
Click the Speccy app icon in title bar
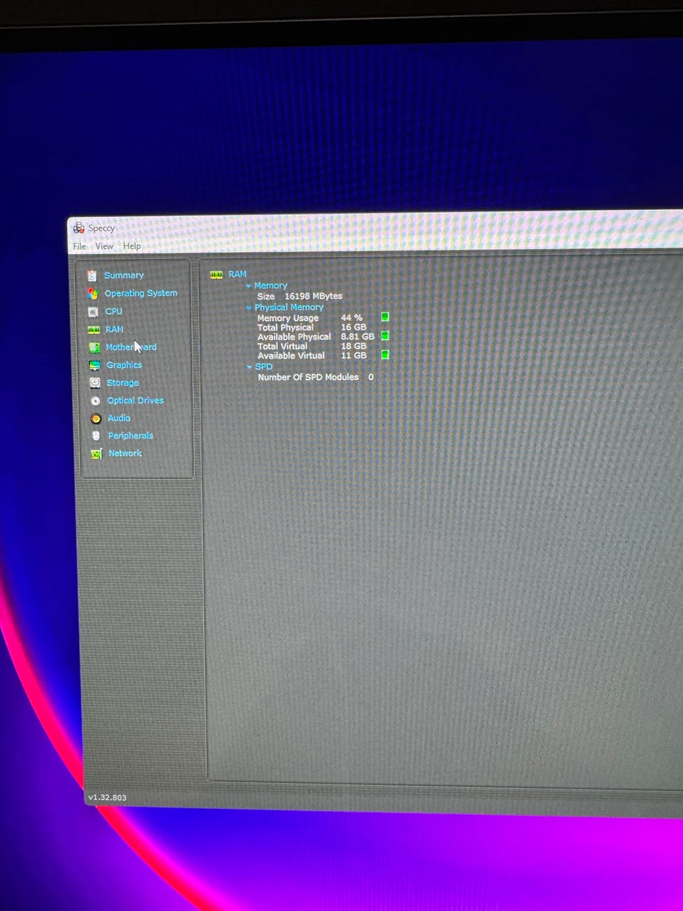79,228
